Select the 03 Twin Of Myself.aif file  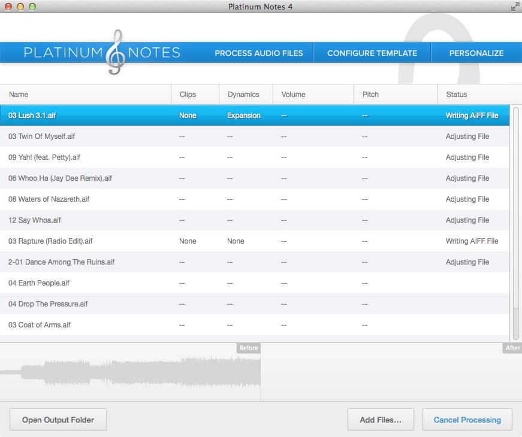255,136
